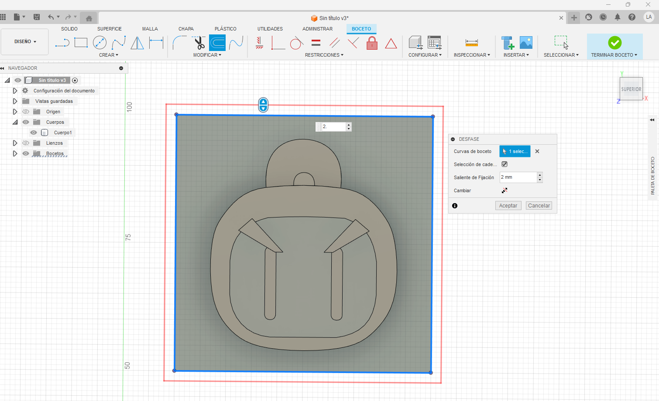
Task: Select the Fillet tool in Modificar
Action: click(x=179, y=43)
